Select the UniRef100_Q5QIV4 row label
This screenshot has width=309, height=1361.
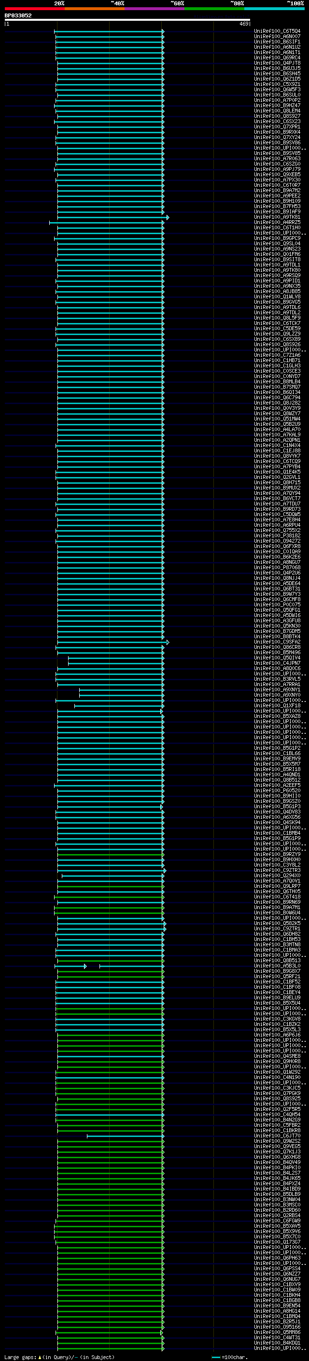click(x=277, y=658)
